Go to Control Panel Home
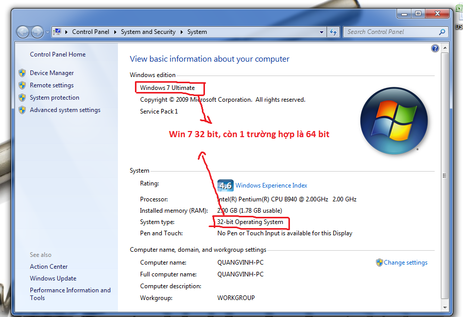 (58, 54)
